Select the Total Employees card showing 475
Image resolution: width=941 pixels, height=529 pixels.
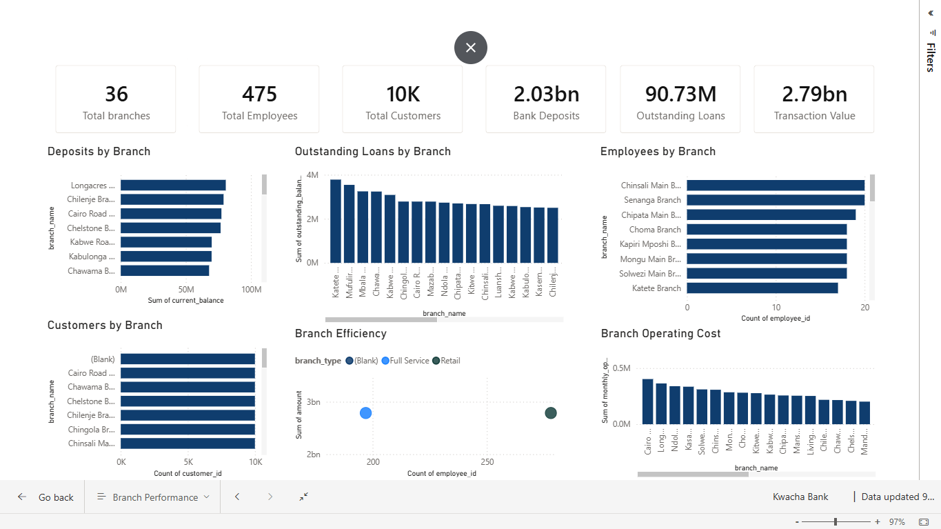pyautogui.click(x=259, y=99)
